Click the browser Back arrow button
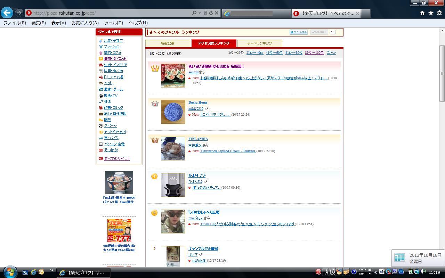 [x=7, y=13]
